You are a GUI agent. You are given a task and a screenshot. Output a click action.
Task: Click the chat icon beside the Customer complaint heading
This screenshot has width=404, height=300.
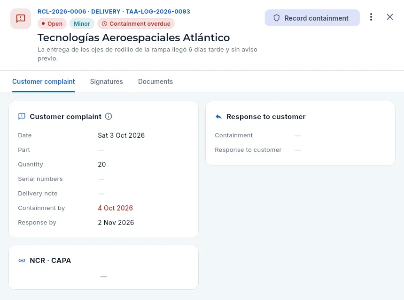click(x=22, y=116)
